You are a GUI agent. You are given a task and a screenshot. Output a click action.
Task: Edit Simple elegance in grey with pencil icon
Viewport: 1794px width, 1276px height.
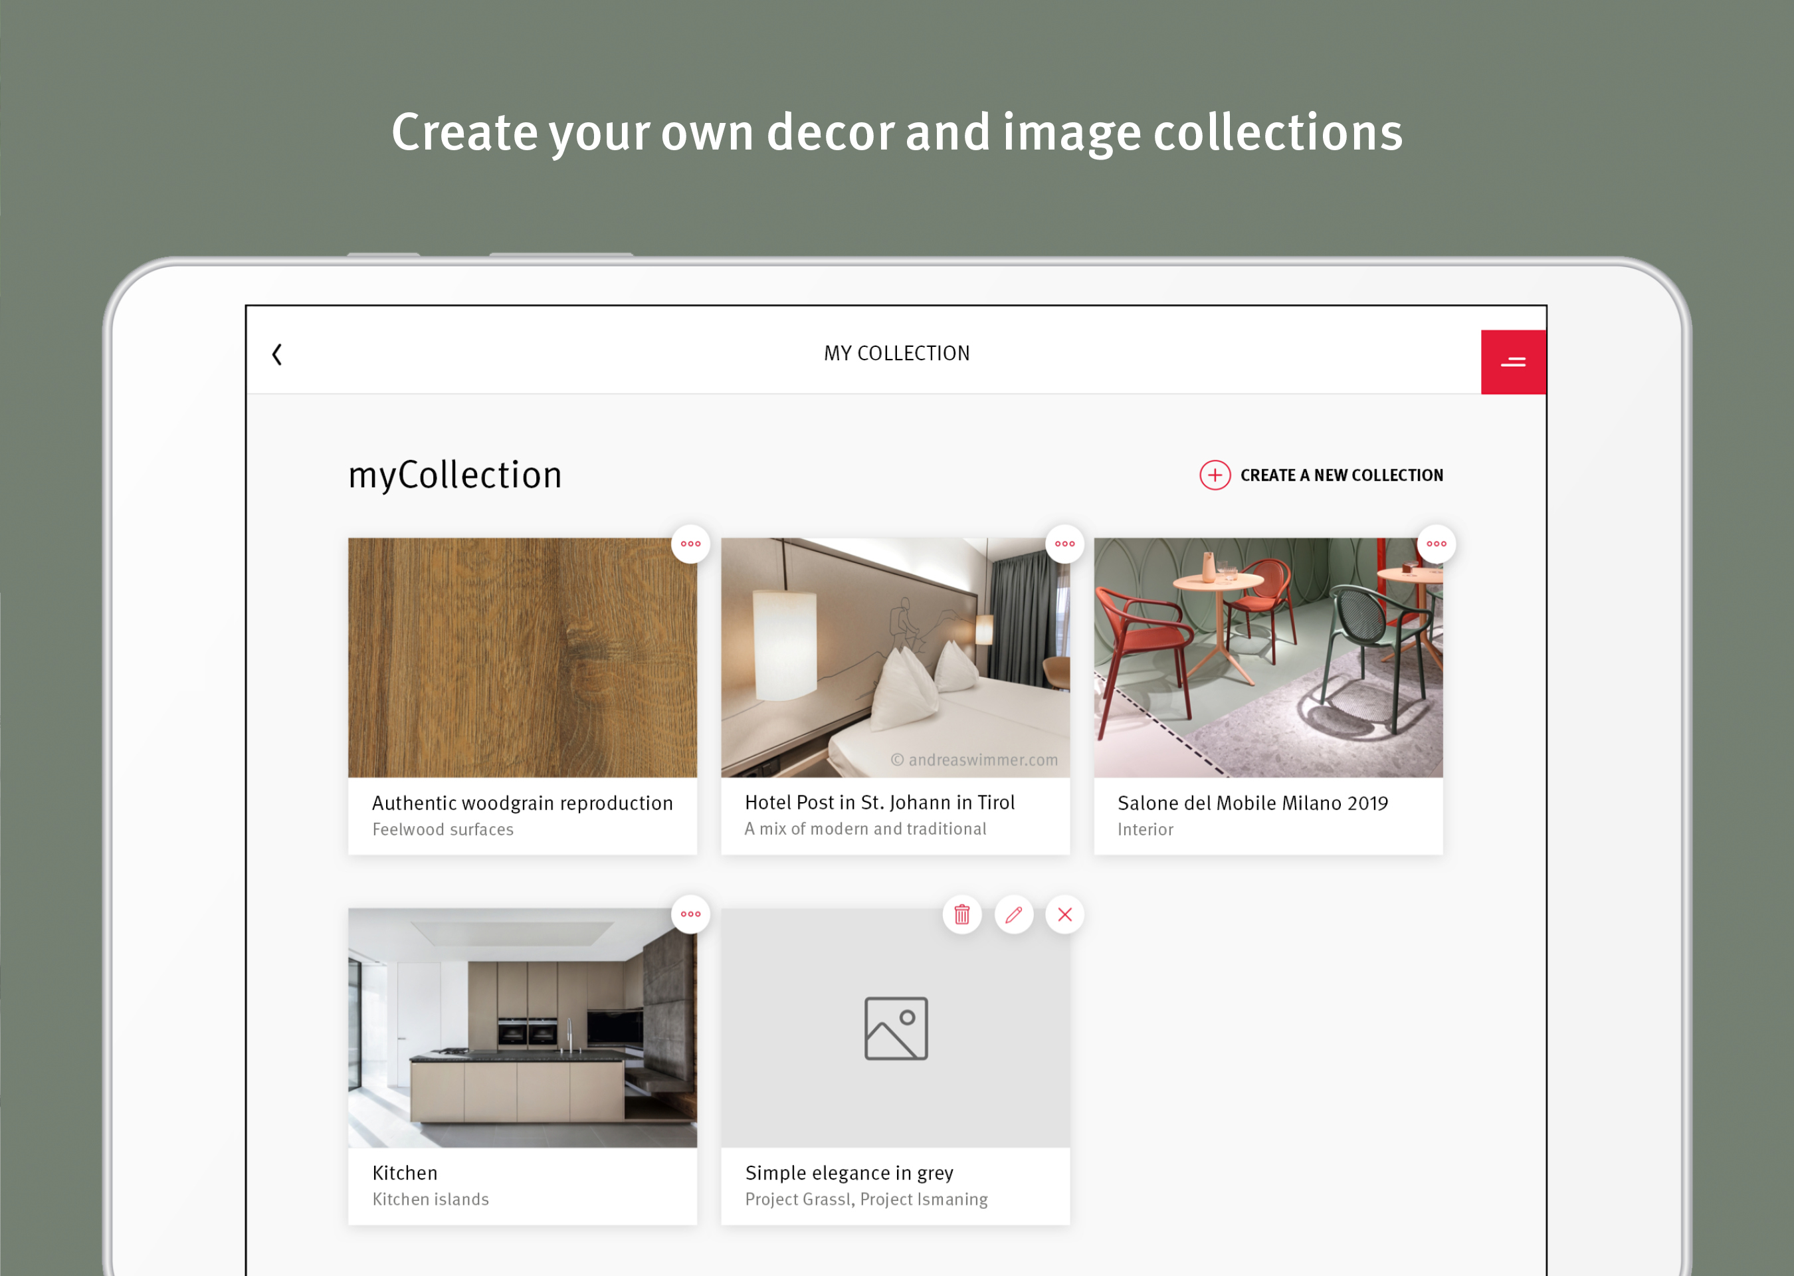pyautogui.click(x=1013, y=914)
